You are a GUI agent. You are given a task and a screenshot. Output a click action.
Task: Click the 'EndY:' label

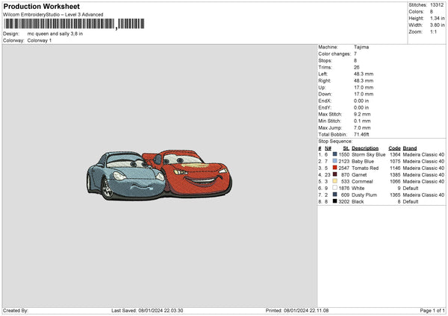pos(325,107)
